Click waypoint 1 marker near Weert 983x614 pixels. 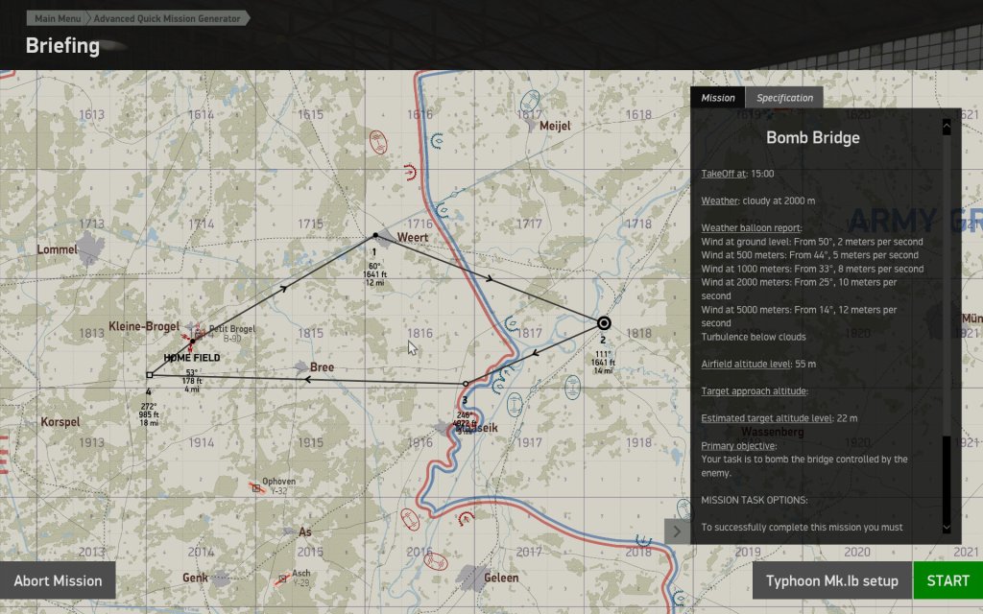tap(375, 235)
